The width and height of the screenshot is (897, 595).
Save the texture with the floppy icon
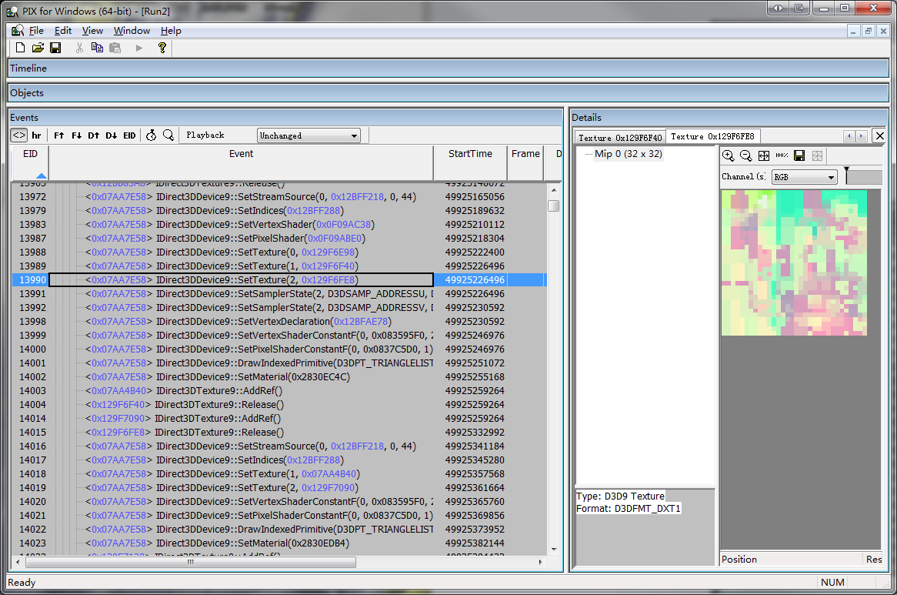click(x=799, y=155)
